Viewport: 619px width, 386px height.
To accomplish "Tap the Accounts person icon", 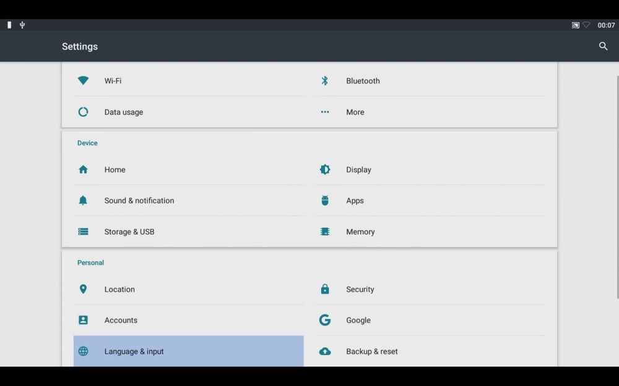I will [83, 320].
